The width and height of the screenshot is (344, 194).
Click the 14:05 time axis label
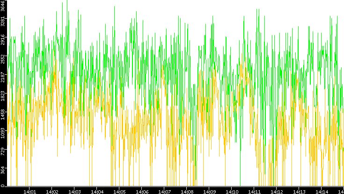click(119, 192)
